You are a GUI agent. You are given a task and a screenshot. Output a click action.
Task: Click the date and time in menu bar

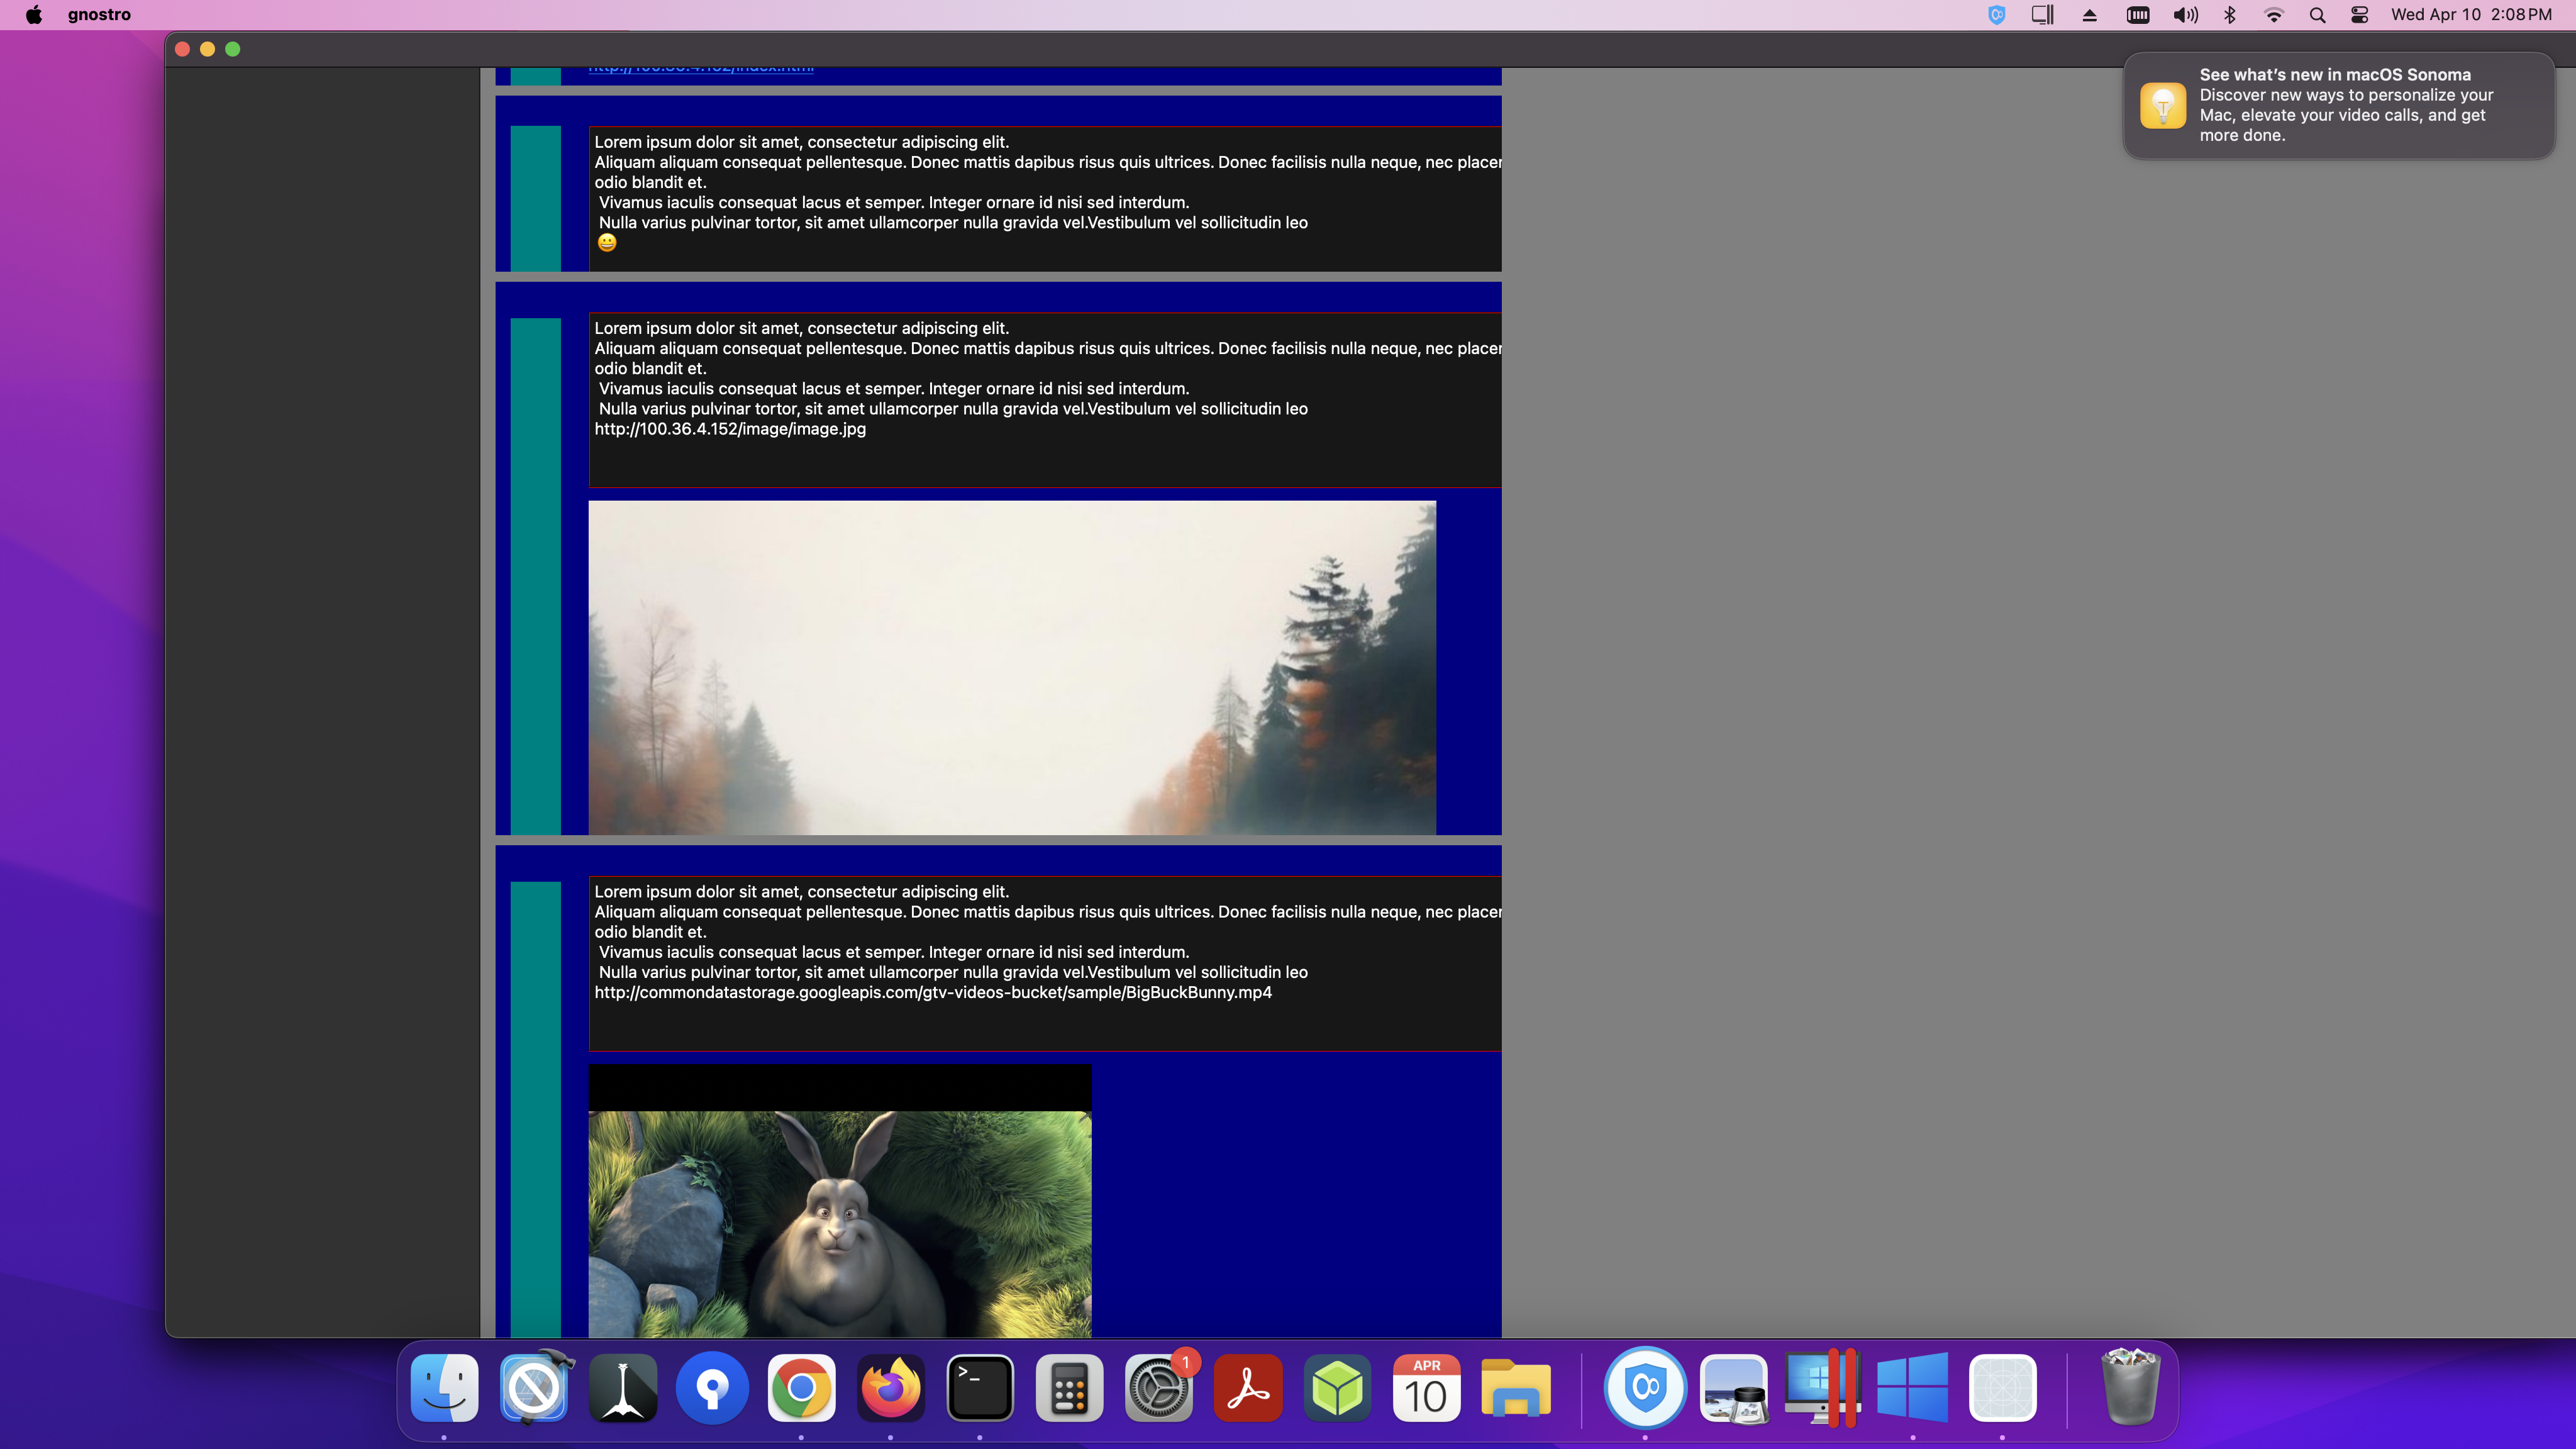point(2470,15)
